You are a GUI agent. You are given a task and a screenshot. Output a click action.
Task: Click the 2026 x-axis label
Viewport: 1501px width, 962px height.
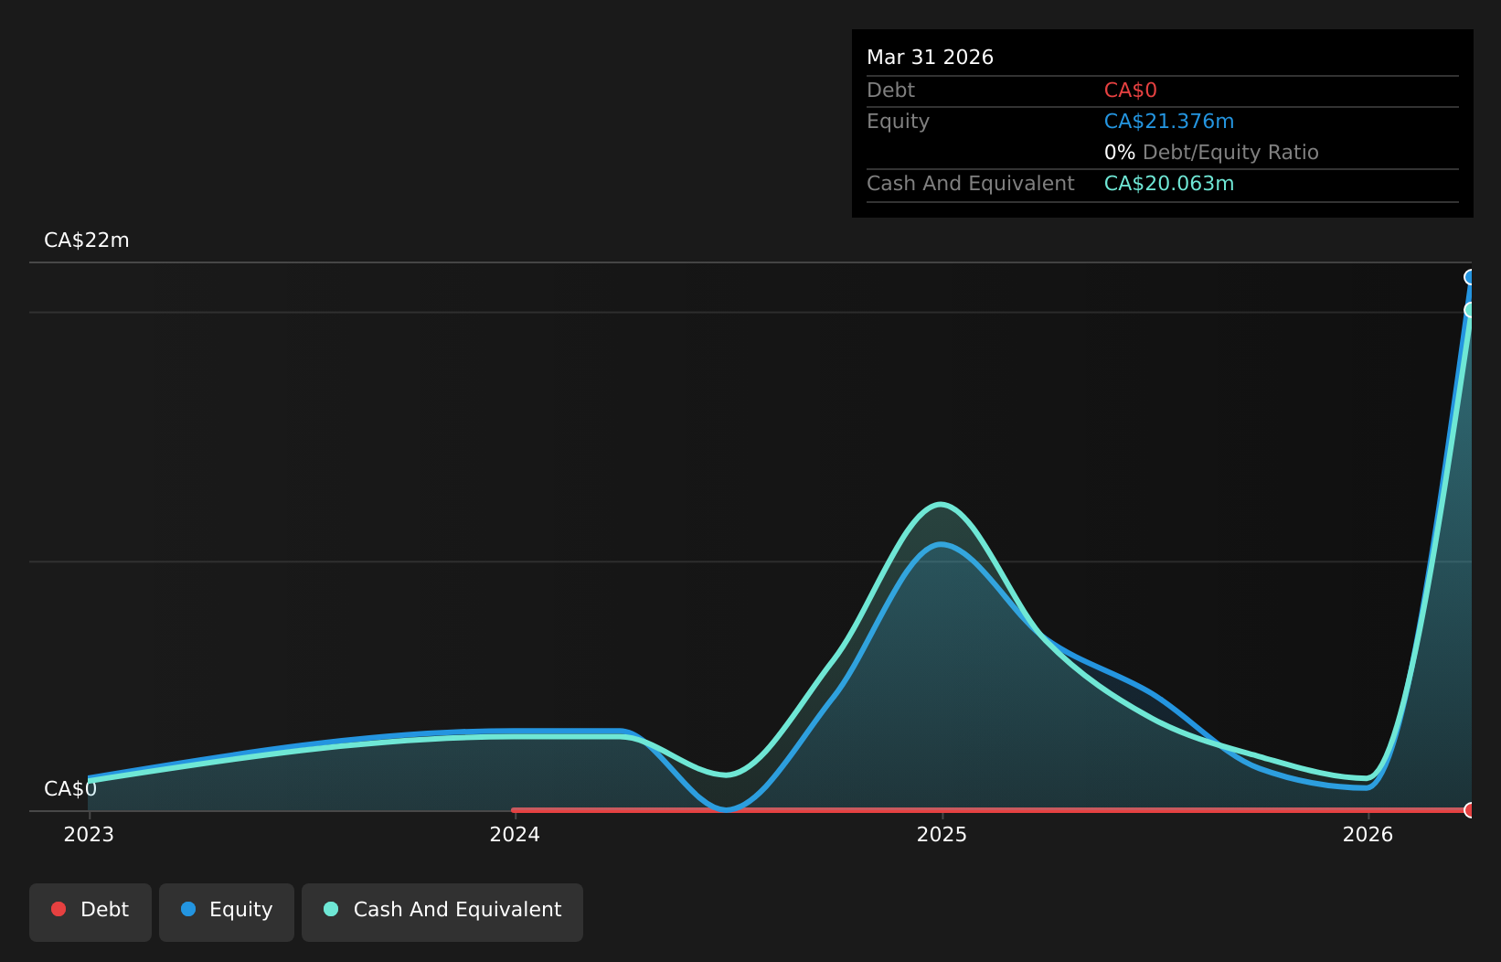point(1368,834)
